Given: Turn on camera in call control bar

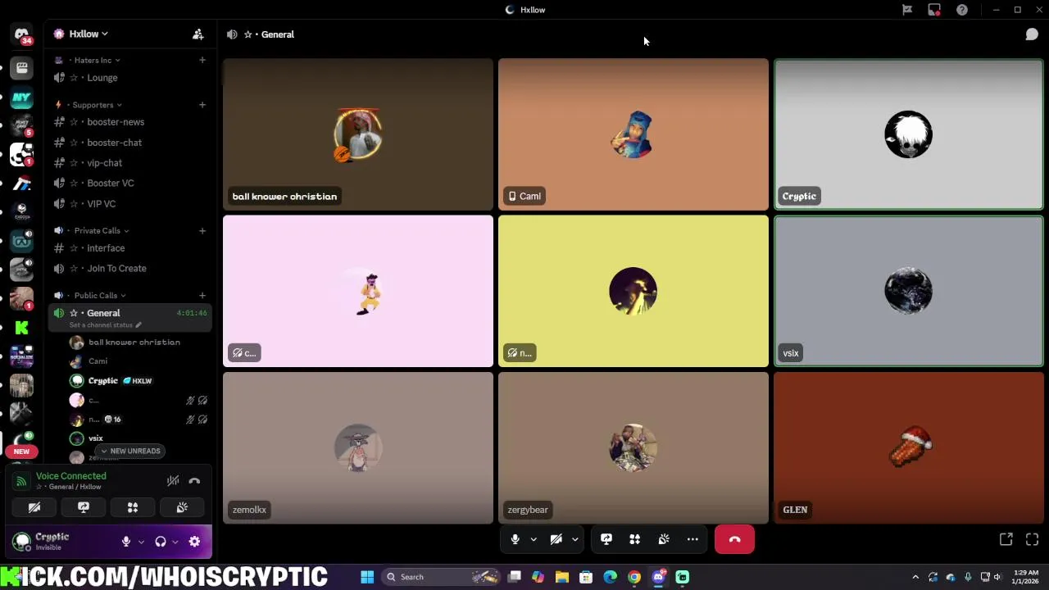Looking at the screenshot, I should (x=556, y=539).
